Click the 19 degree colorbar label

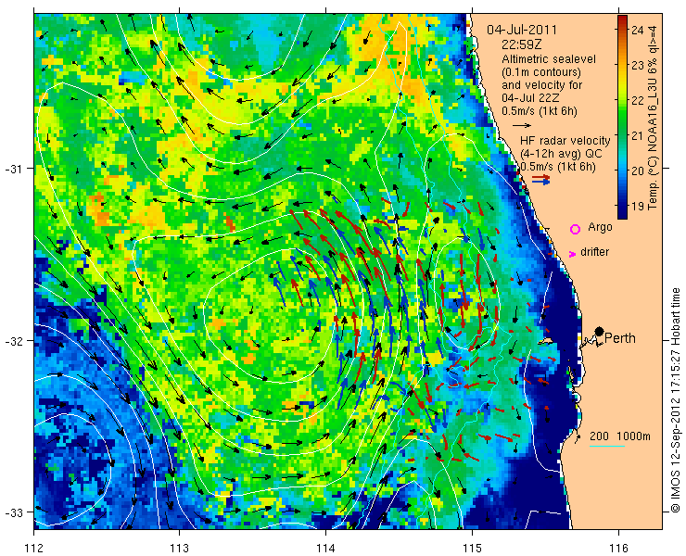pyautogui.click(x=638, y=206)
